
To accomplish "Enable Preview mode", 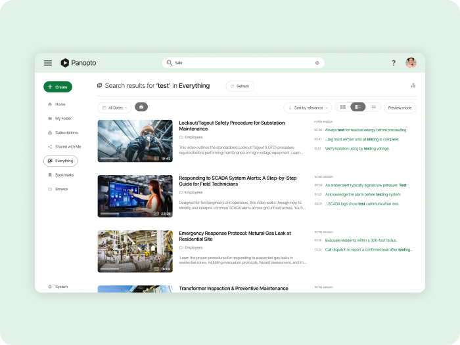I will click(x=400, y=108).
